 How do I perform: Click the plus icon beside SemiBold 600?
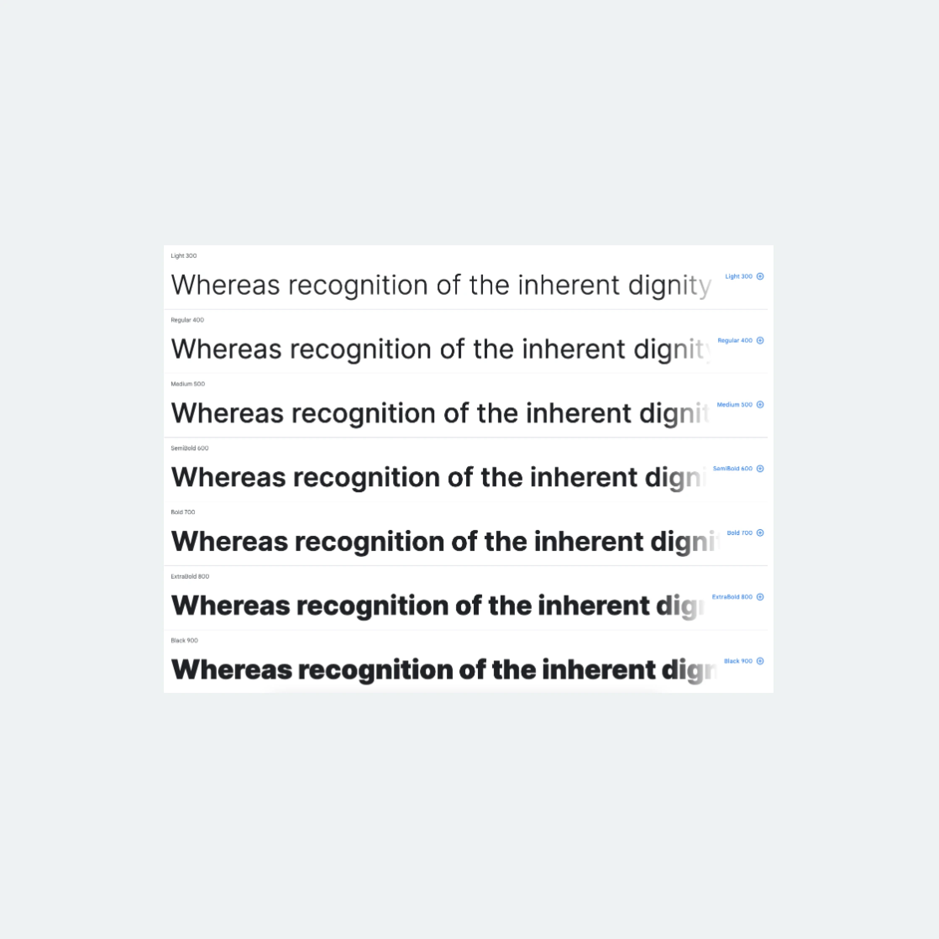pos(760,469)
